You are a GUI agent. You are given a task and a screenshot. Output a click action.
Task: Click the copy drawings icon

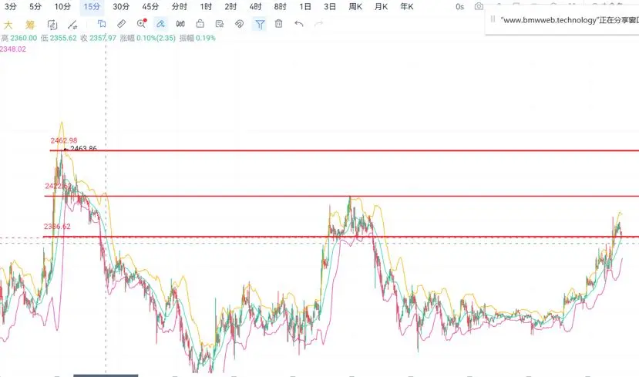tap(102, 24)
